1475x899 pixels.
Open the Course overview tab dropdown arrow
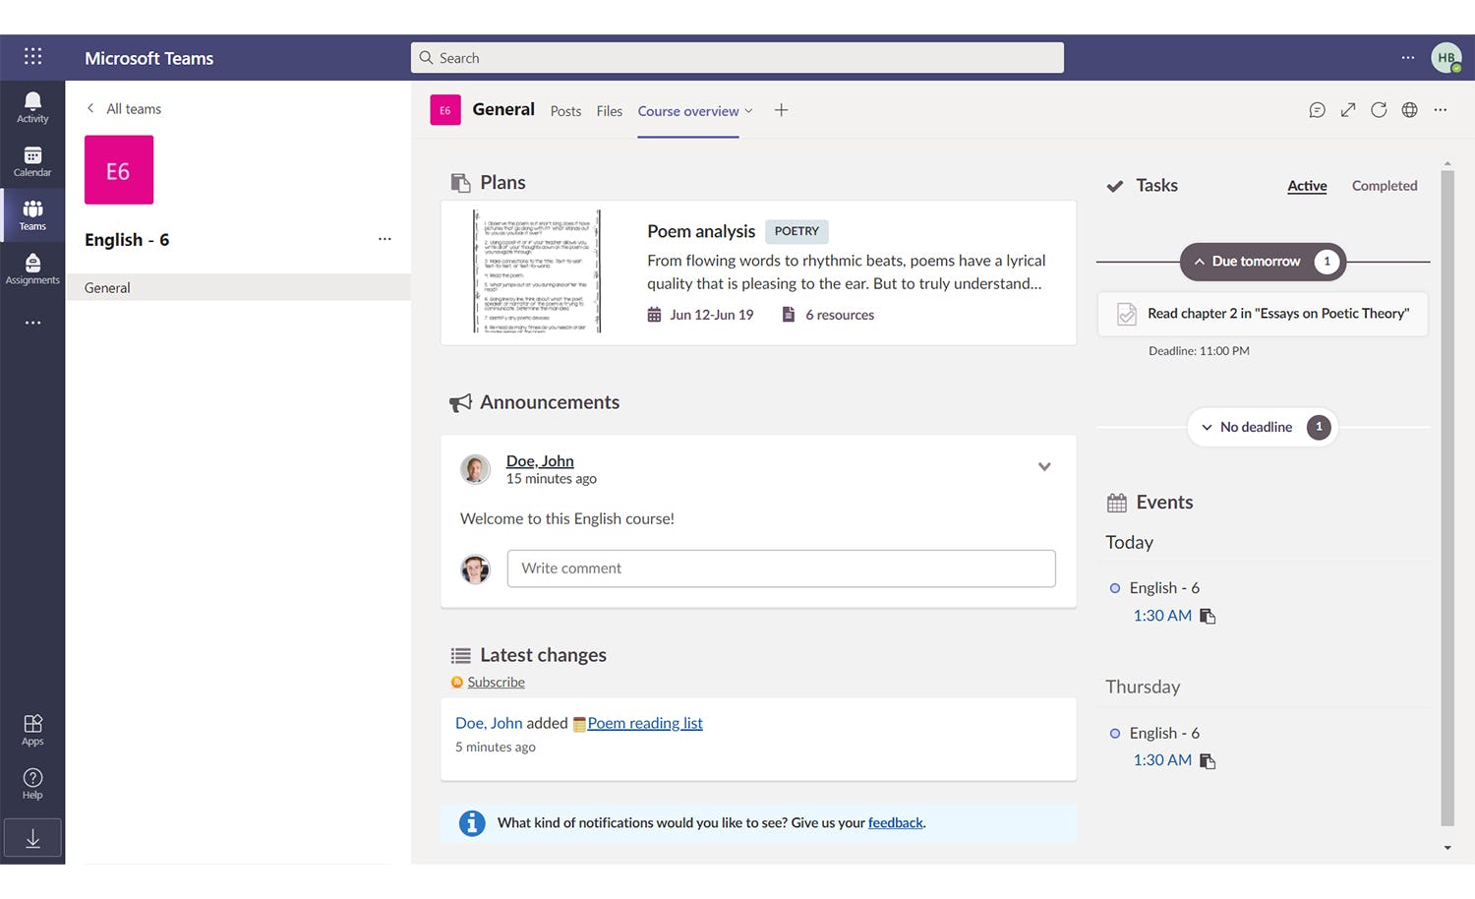[748, 111]
